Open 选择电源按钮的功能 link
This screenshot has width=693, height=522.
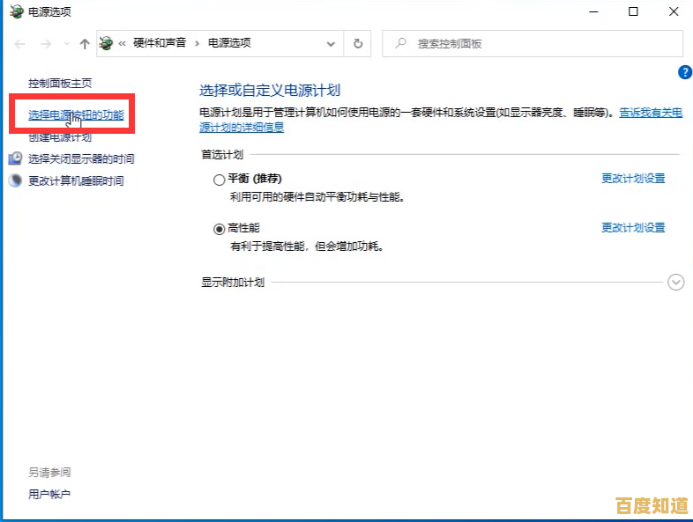coord(76,115)
